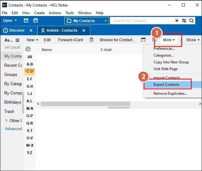Click the Advanced link in the sidebar
The height and width of the screenshot is (171, 202).
pyautogui.click(x=14, y=129)
